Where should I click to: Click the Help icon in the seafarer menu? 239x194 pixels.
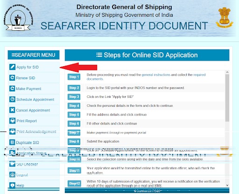[x=12, y=185]
